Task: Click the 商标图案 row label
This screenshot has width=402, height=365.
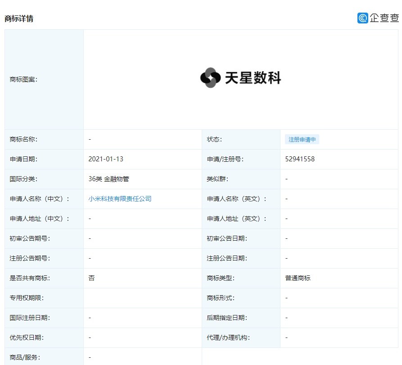Action: [23, 80]
